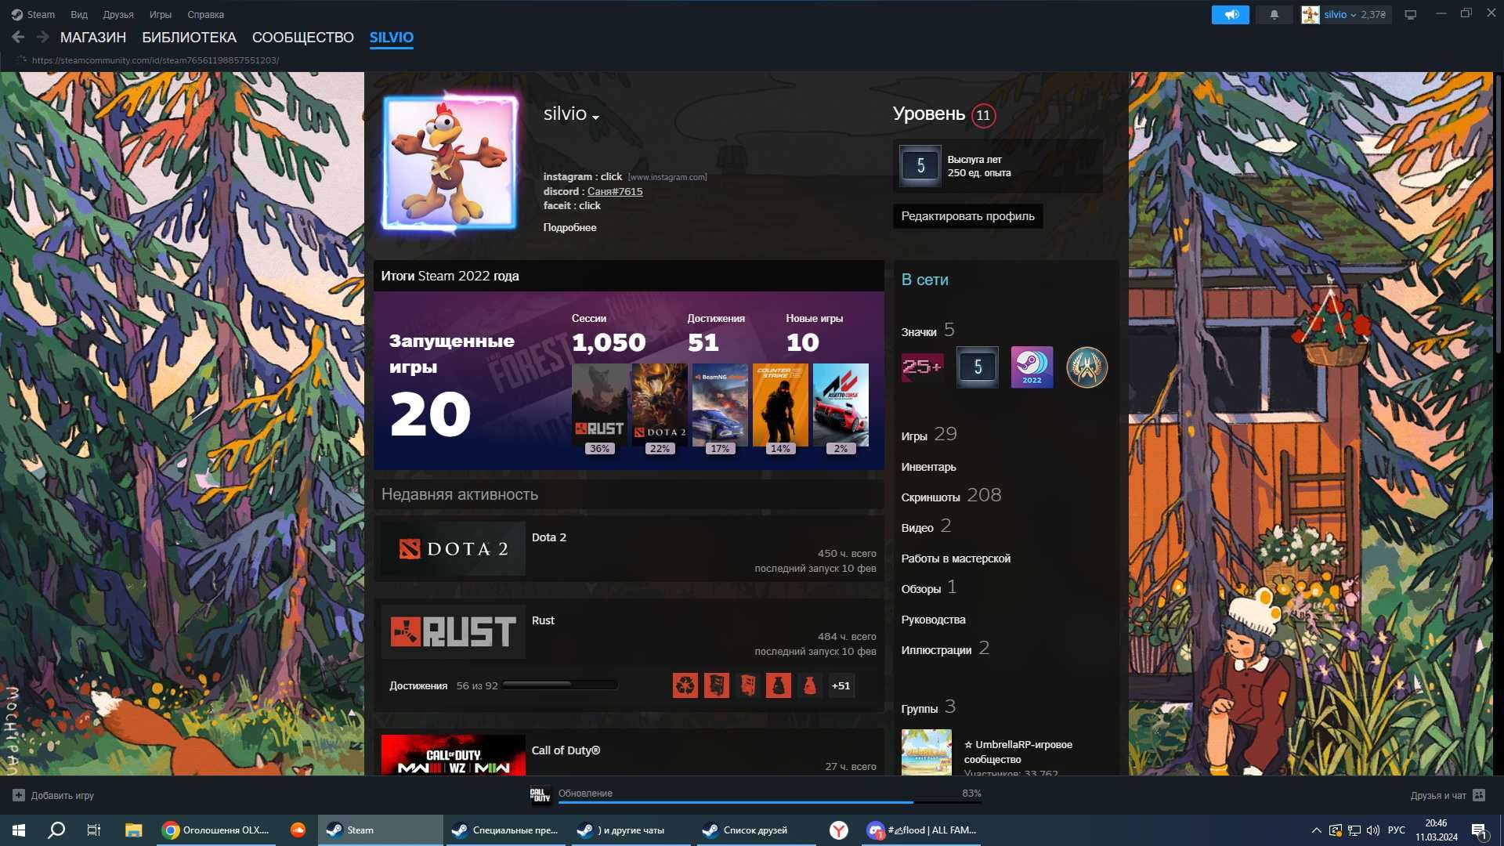This screenshot has width=1504, height=846.
Task: Show the +51 more Rust achievements
Action: pos(841,685)
